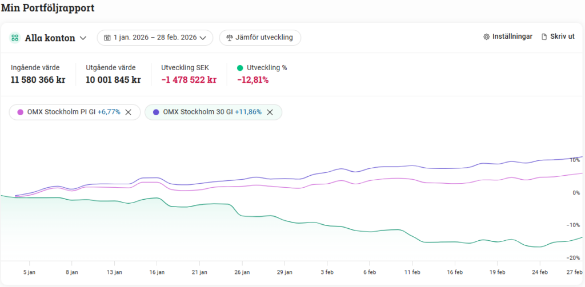This screenshot has width=585, height=287.
Task: Click the grid icon beside Alla konton
Action: pos(15,38)
